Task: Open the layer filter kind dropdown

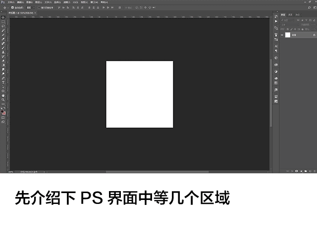Action: (286, 20)
